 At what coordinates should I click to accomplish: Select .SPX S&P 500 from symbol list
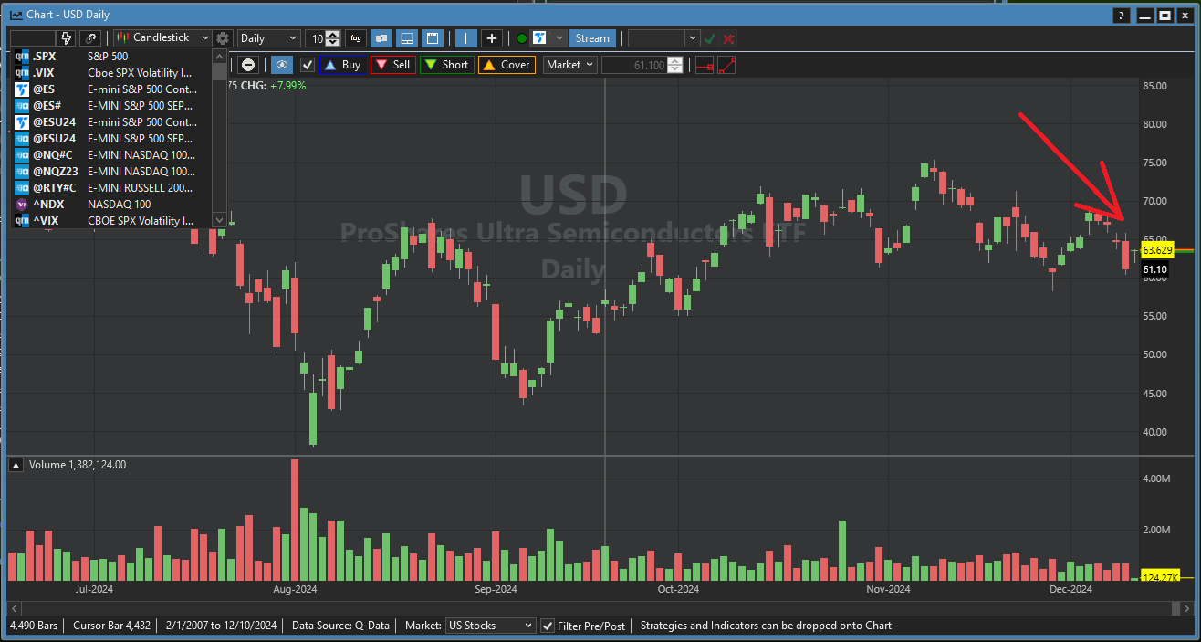110,56
